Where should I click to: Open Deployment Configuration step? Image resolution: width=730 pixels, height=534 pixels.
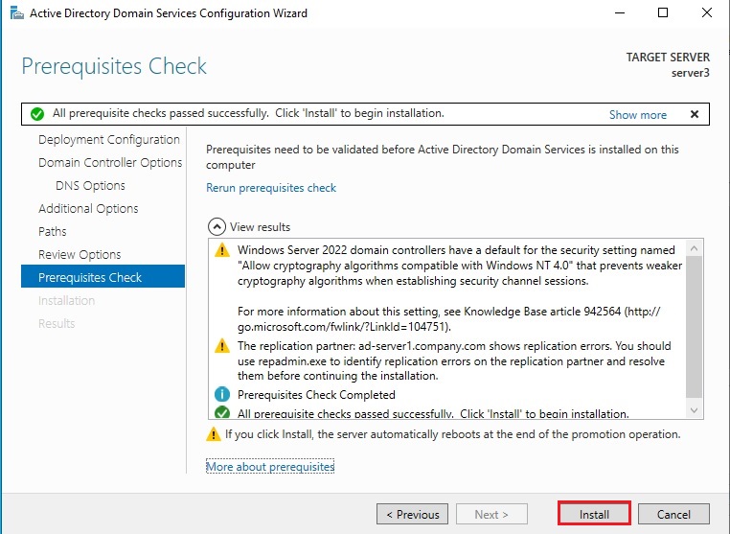[x=108, y=140]
